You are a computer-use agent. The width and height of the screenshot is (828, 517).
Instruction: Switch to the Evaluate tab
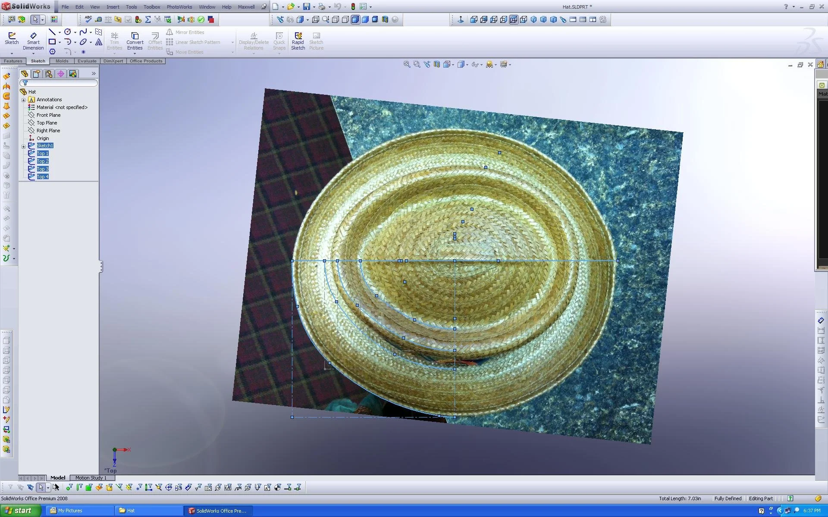87,61
